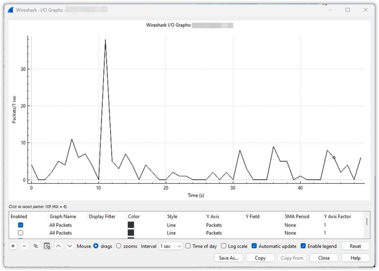Viewport: 379px width, 271px height.
Task: Click first row's Packets Y Axis cell
Action: click(x=214, y=225)
